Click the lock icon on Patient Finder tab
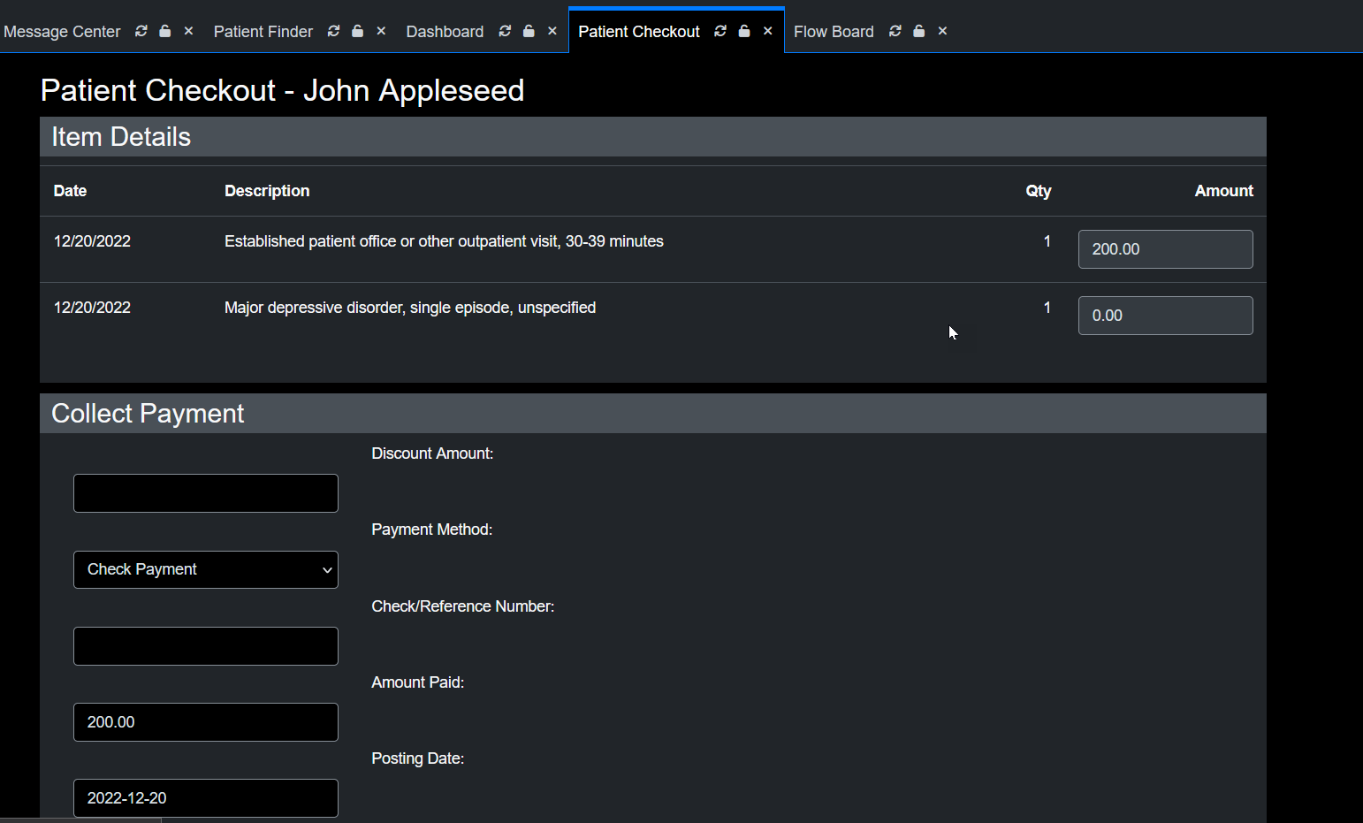The image size is (1363, 823). pos(357,31)
